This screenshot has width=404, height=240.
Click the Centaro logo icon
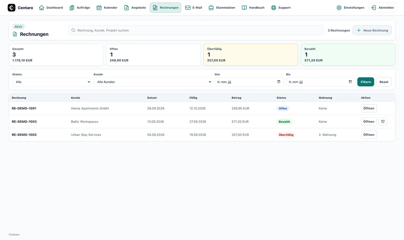(11, 8)
